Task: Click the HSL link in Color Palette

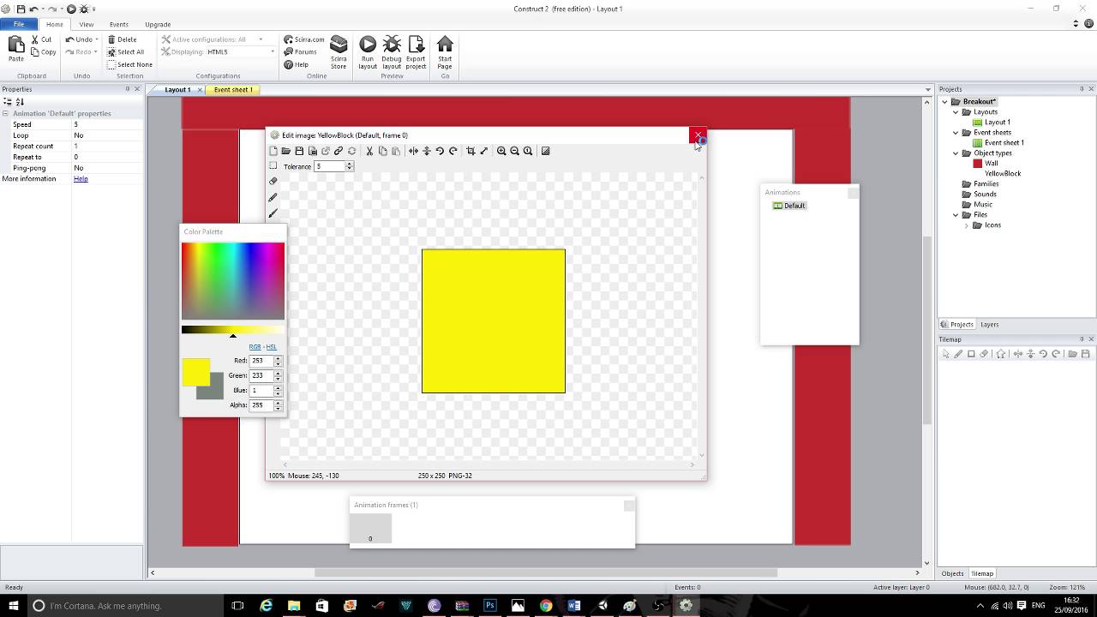Action: tap(271, 347)
